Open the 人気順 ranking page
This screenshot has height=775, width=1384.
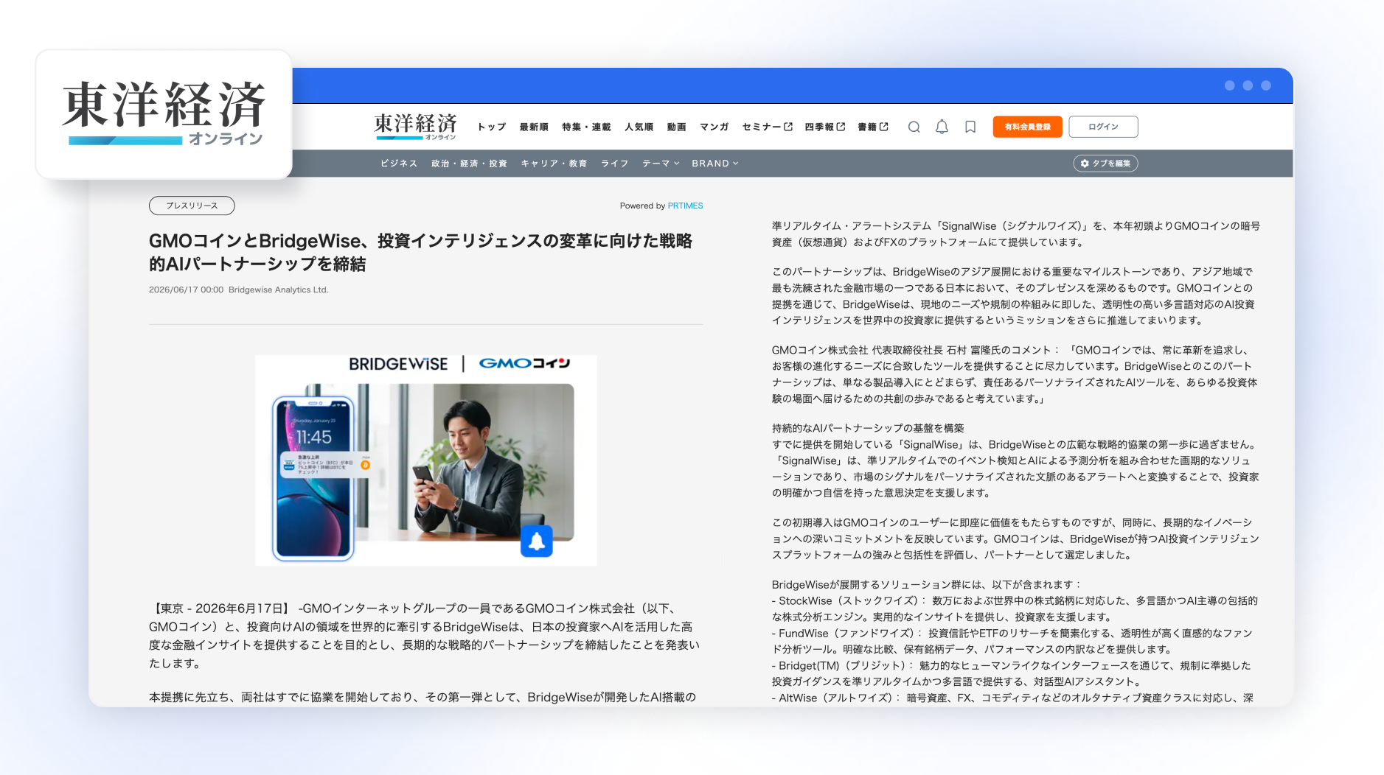(x=639, y=127)
